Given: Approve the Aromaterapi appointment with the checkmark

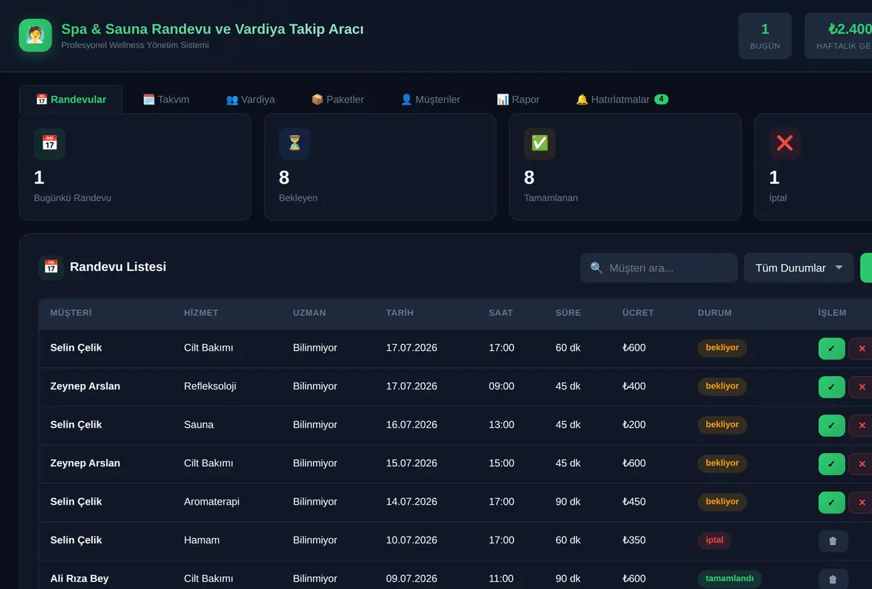Looking at the screenshot, I should tap(831, 503).
